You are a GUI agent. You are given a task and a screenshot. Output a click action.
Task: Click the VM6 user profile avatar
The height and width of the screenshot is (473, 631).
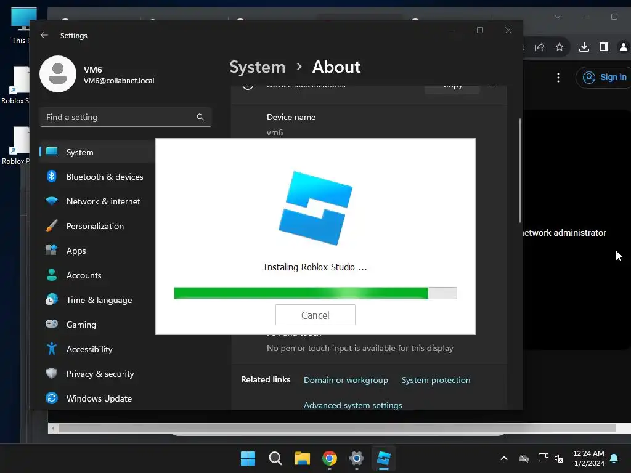(58, 74)
